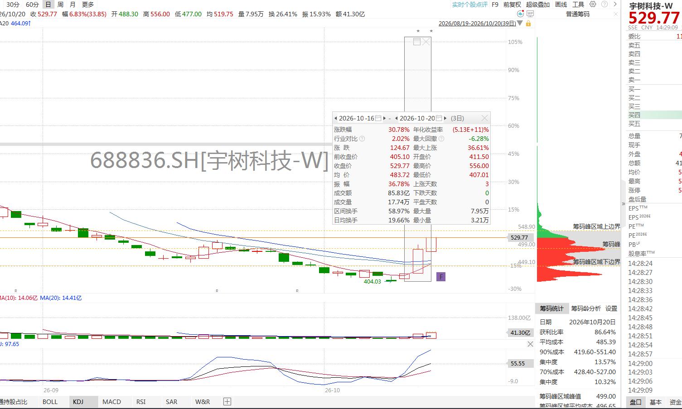Step end date back one day
Screen dimensions: 682x409
point(397,118)
